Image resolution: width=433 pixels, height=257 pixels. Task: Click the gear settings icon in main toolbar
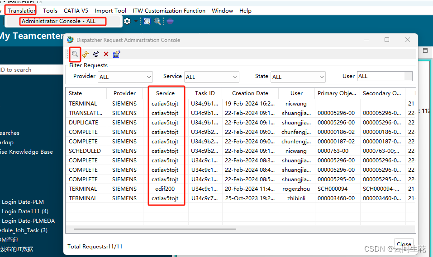click(x=127, y=21)
